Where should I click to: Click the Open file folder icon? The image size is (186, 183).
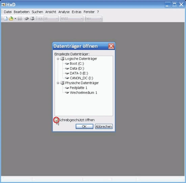click(11, 19)
